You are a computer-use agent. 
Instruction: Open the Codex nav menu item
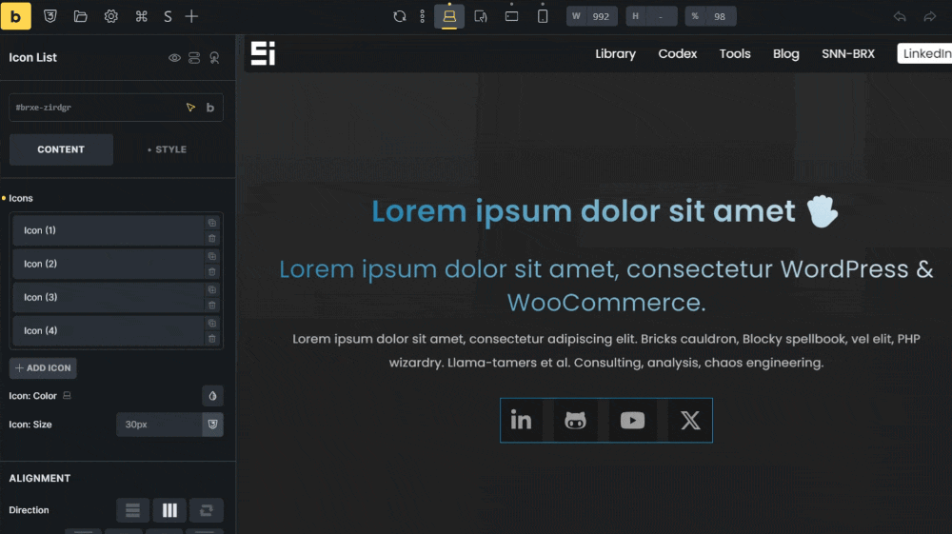[x=678, y=53]
